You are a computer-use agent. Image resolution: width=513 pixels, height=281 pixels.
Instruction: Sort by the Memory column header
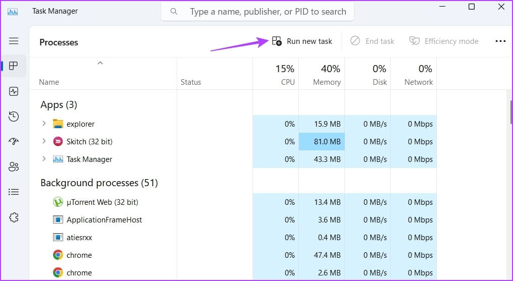(x=322, y=74)
